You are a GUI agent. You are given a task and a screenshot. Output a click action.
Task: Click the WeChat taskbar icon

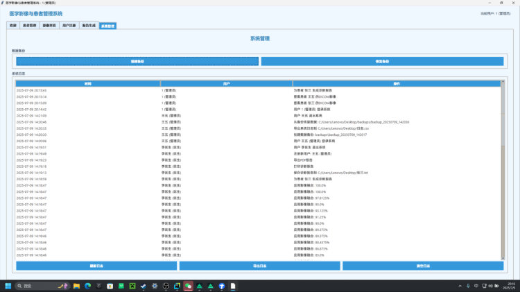click(x=187, y=286)
